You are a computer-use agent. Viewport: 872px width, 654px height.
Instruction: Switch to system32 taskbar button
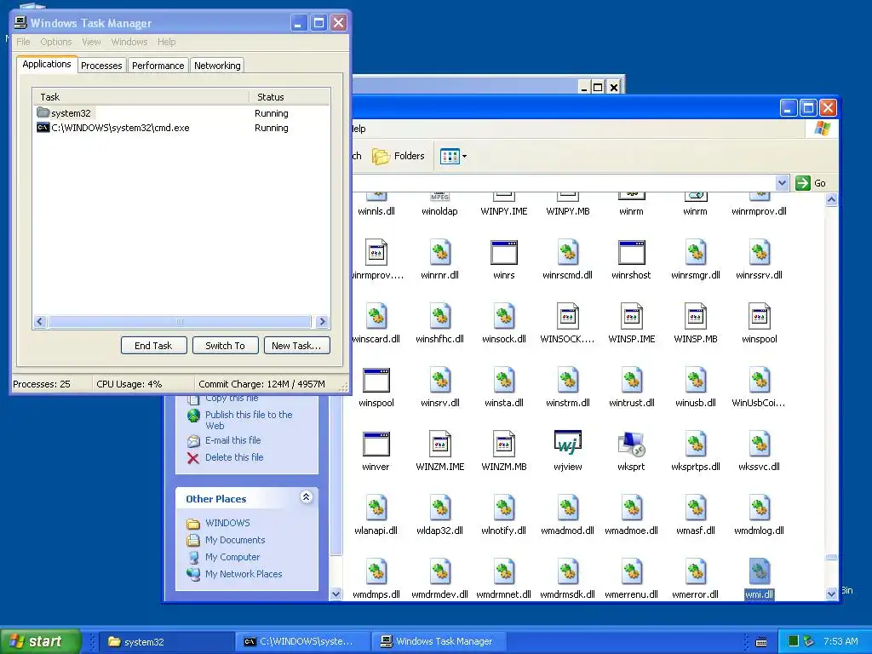(x=166, y=642)
